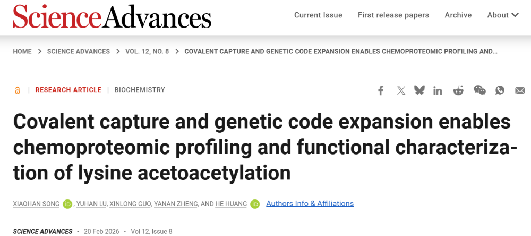Open Xiaohan Song's ORCID profile icon
Image resolution: width=531 pixels, height=236 pixels.
click(x=67, y=204)
